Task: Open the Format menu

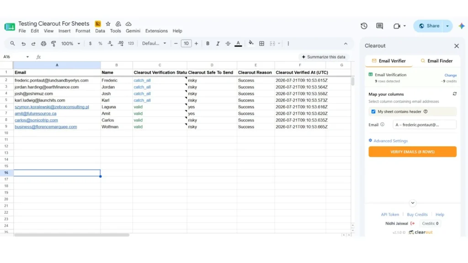Action: click(83, 31)
